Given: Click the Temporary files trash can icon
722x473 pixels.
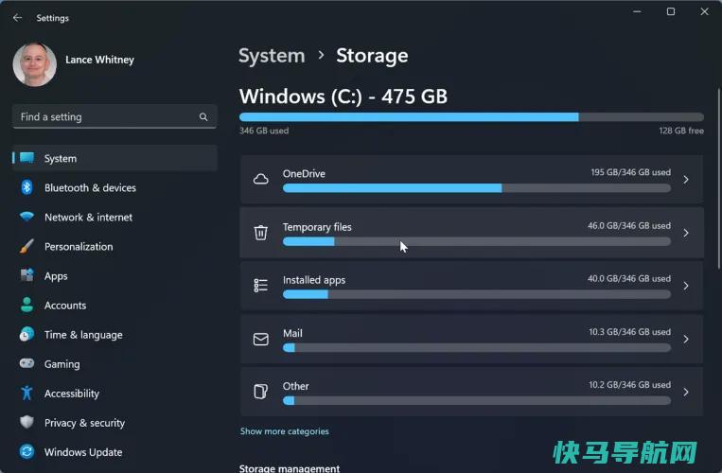Looking at the screenshot, I should pyautogui.click(x=260, y=233).
